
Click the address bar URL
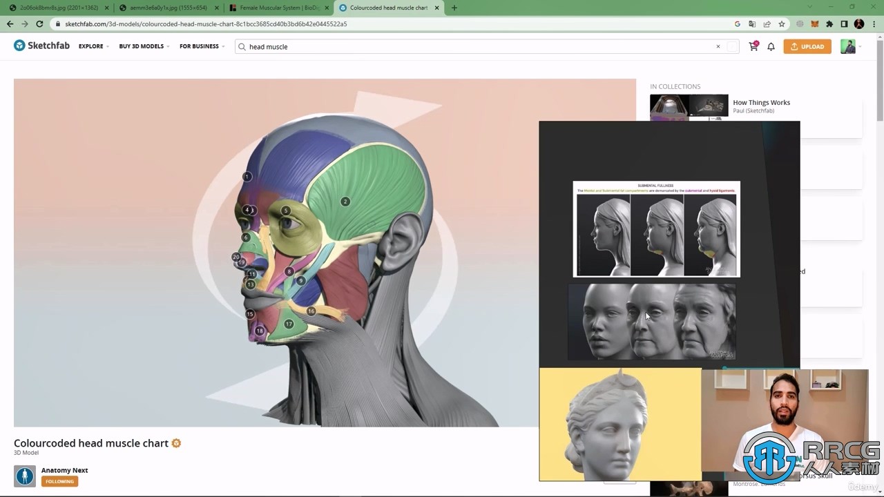206,23
